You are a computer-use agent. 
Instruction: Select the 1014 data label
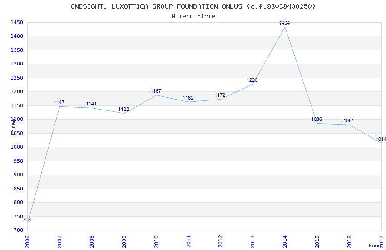click(x=381, y=139)
